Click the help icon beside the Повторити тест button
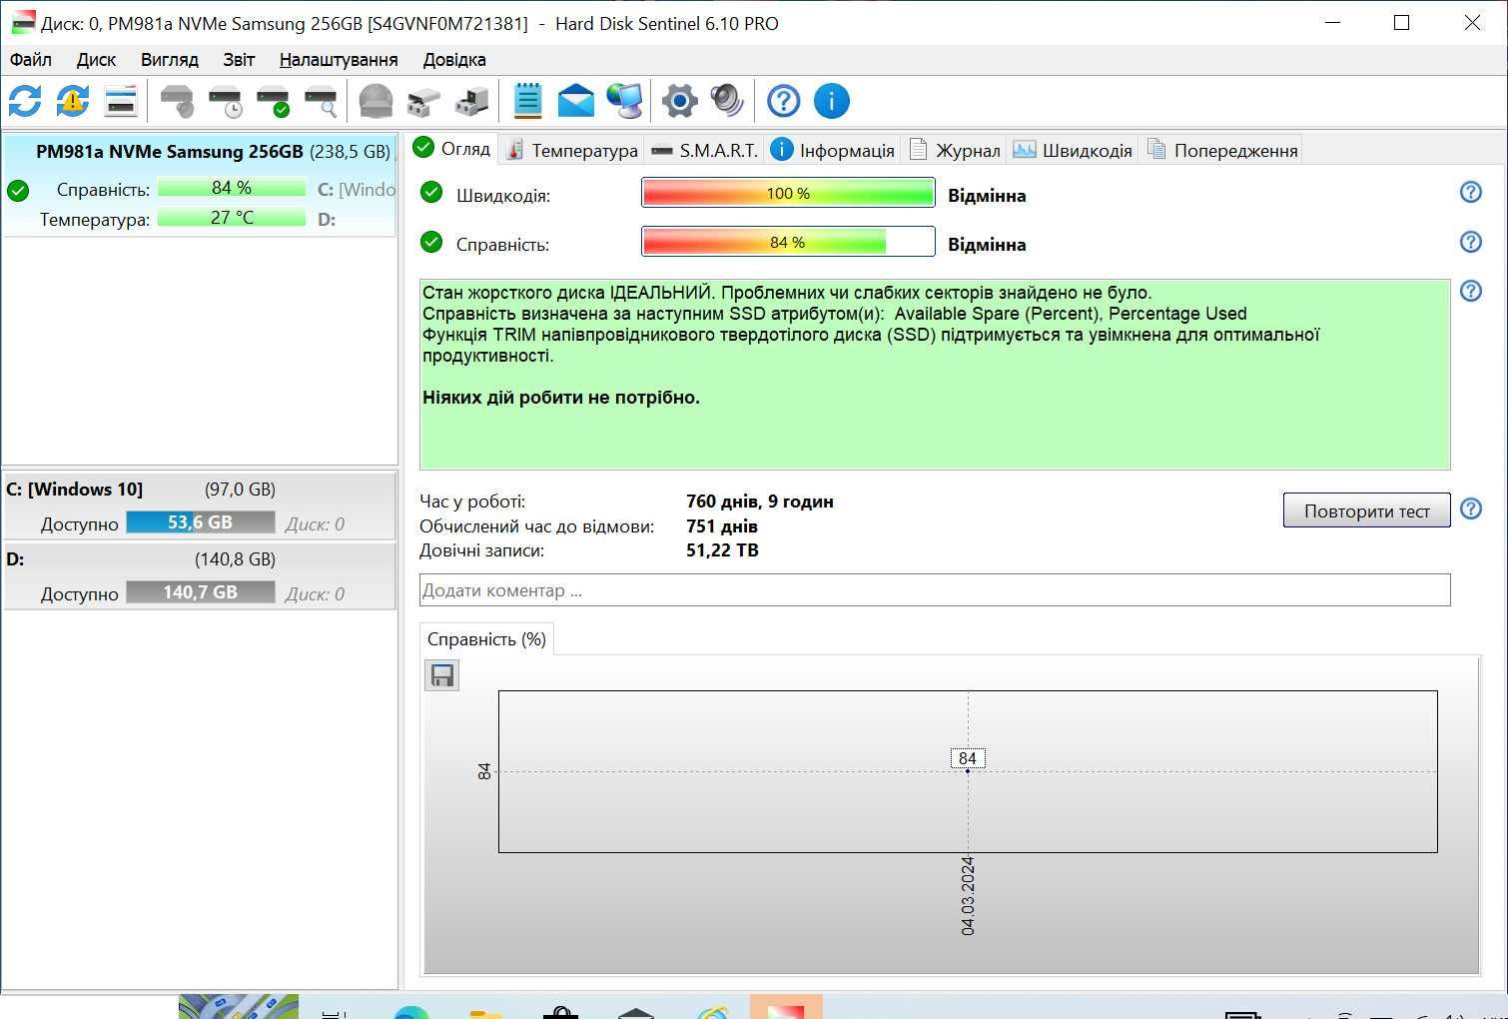This screenshot has width=1508, height=1019. pos(1470,509)
